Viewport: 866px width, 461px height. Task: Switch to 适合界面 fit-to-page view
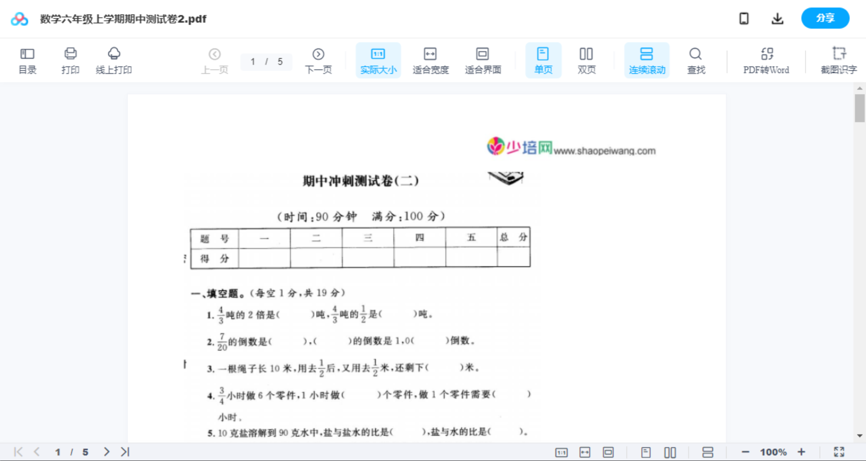(483, 60)
